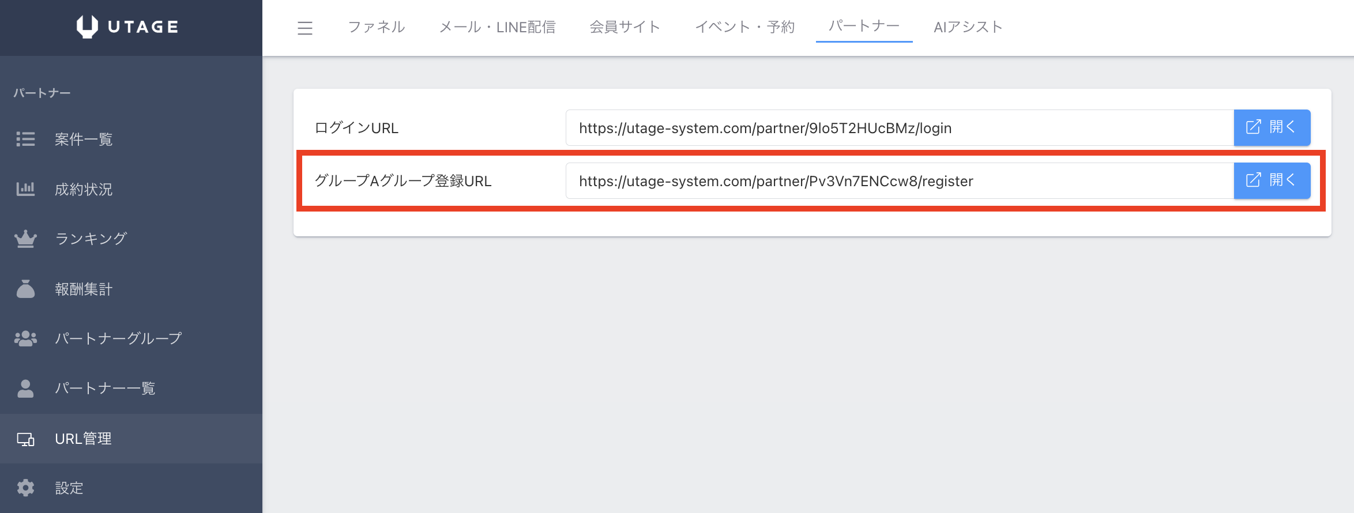This screenshot has width=1354, height=513.
Task: Click the bar chart icon for 成約状況
Action: (25, 189)
